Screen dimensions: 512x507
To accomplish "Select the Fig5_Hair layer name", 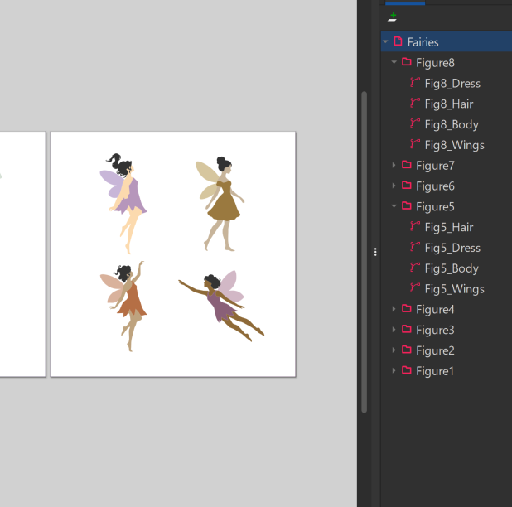I will pyautogui.click(x=449, y=228).
